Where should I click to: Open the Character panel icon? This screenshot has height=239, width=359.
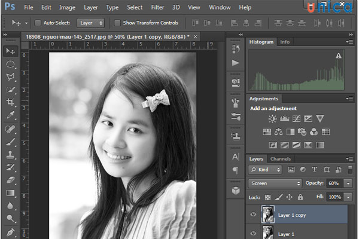236,157
